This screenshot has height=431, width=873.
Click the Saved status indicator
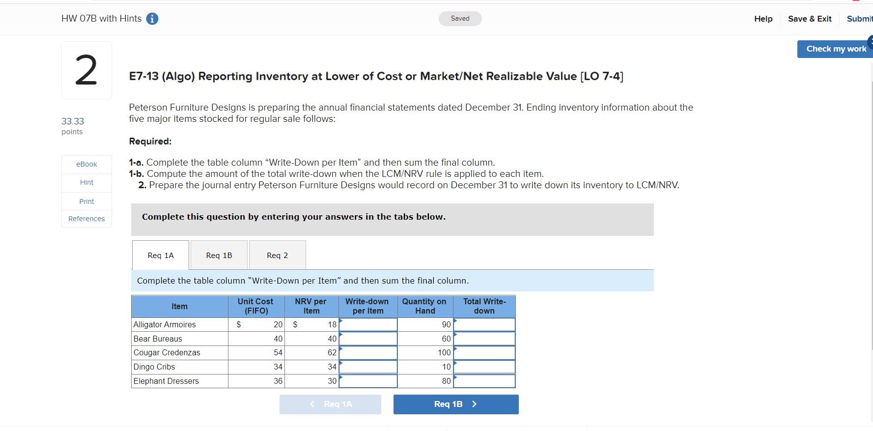(460, 19)
